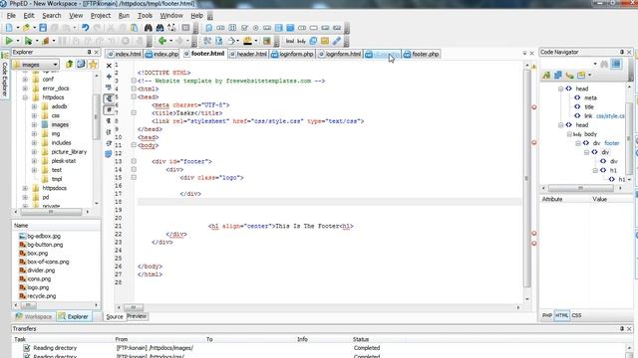Viewport: 638px width, 358px height.
Task: Select the CSS tab in Code Navigator
Action: click(576, 315)
